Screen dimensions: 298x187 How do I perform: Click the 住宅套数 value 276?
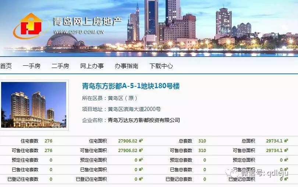(x=49, y=141)
